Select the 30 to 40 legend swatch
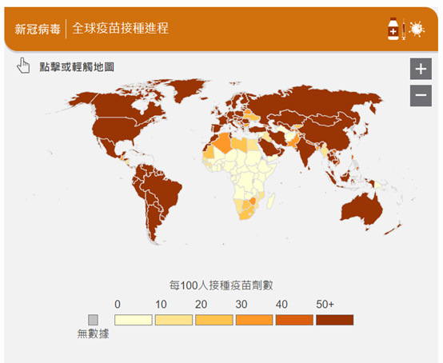Image resolution: width=443 pixels, height=363 pixels. click(x=254, y=320)
